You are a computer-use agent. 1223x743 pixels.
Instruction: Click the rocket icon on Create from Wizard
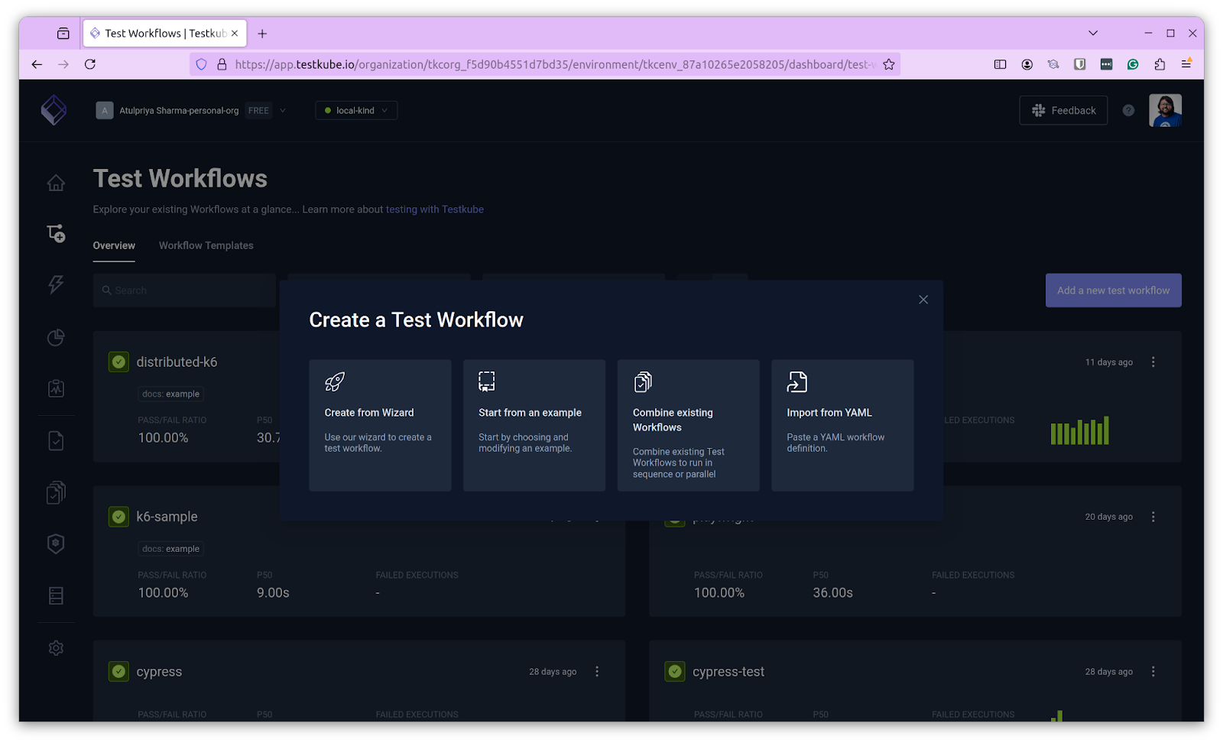[x=335, y=381]
